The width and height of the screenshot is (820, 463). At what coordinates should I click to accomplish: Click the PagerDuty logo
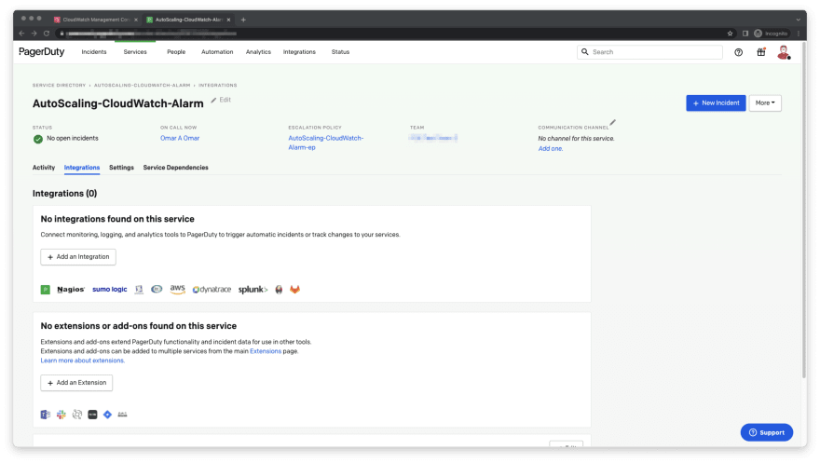click(42, 52)
